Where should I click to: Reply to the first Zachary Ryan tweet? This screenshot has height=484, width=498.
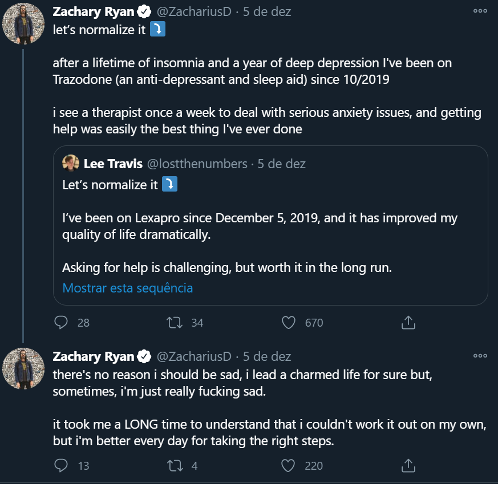(61, 323)
